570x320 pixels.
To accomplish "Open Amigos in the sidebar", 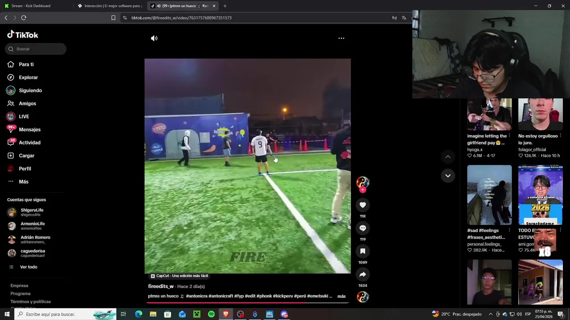I will click(x=27, y=104).
